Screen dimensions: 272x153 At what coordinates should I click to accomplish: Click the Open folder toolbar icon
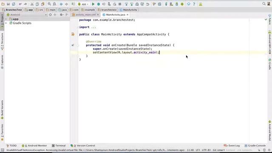pos(3,4)
